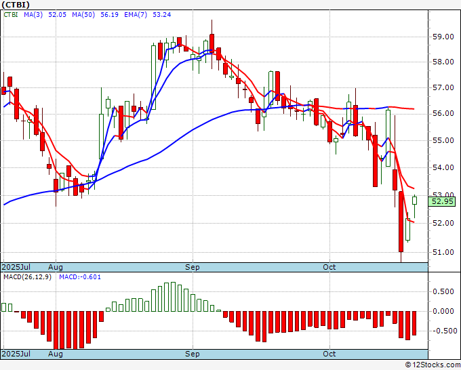461x370 pixels.
Task: Click the Sep label on price chart axis
Action: [193, 267]
